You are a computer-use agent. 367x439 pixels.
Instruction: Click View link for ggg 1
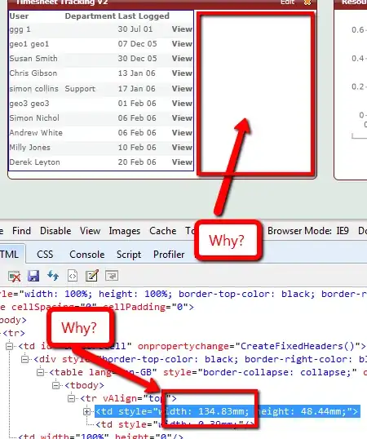point(182,29)
